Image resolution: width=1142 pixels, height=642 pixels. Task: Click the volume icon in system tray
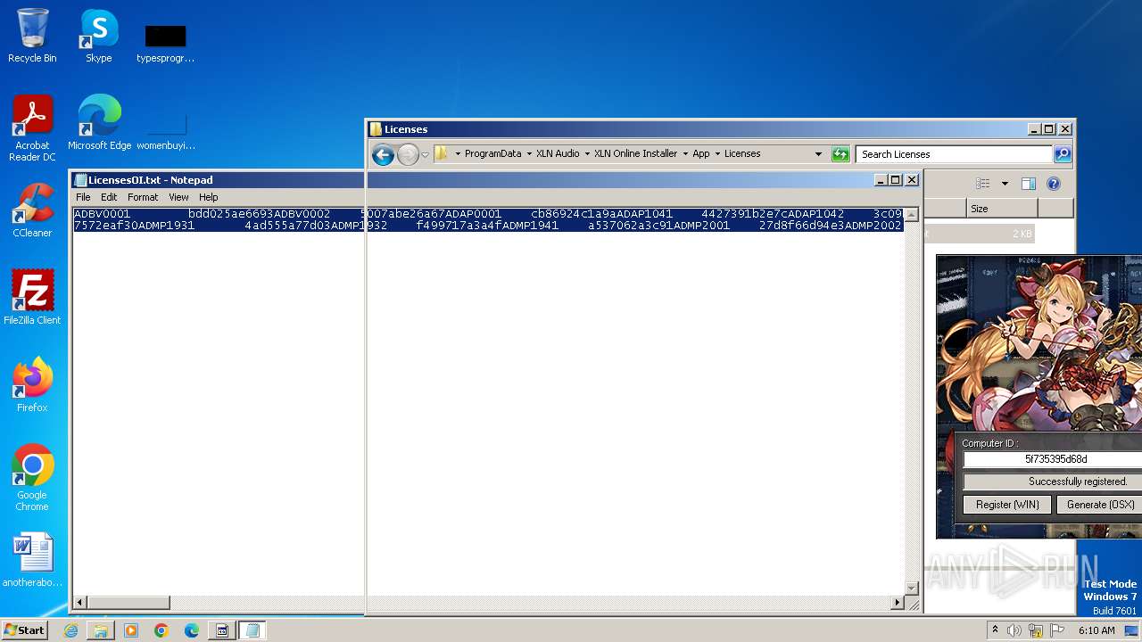pos(1014,630)
